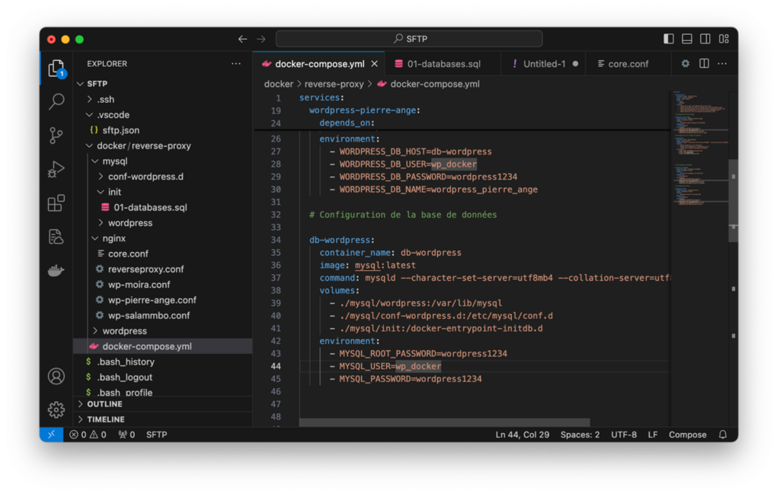Open the Customize Layout icon
Image resolution: width=780 pixels, height=497 pixels.
point(724,39)
